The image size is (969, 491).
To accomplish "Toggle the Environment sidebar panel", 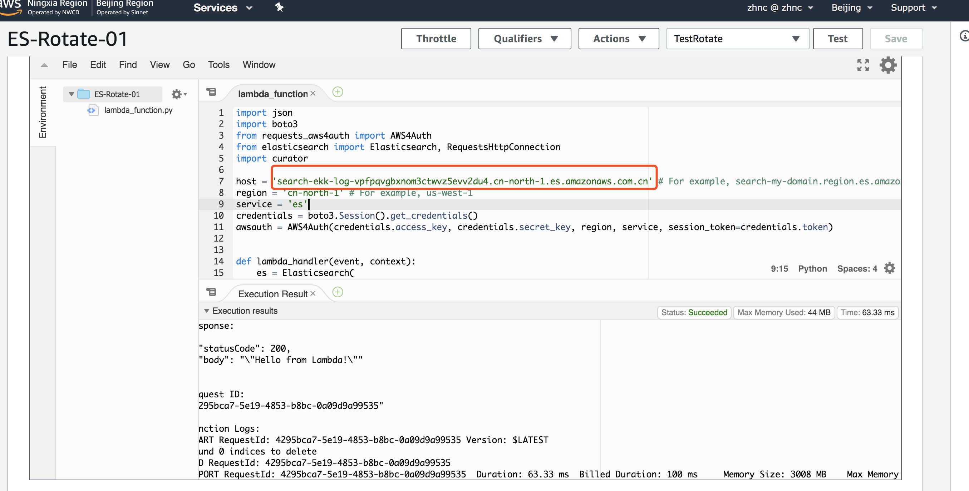I will click(x=43, y=112).
